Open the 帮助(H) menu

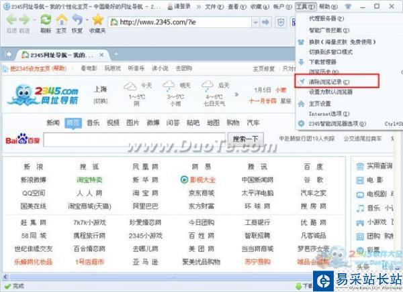click(x=328, y=7)
